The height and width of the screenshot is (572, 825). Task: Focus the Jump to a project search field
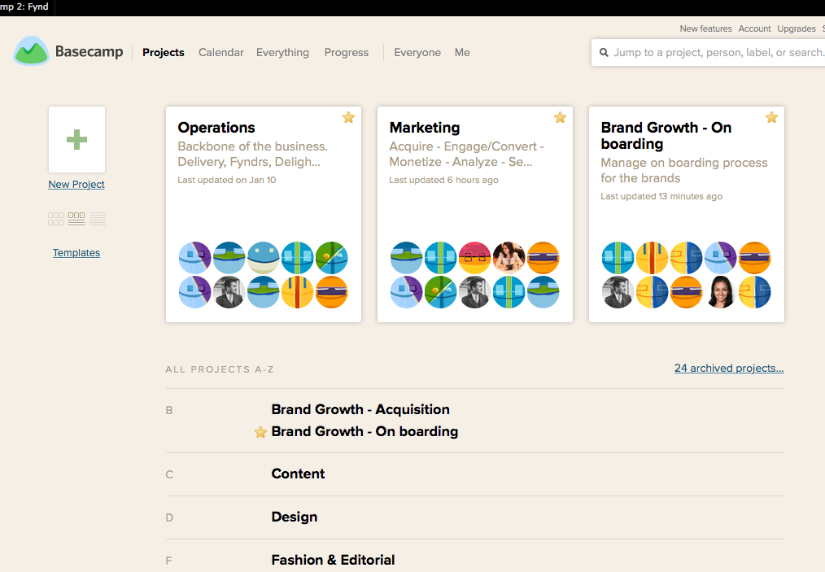[x=716, y=53]
